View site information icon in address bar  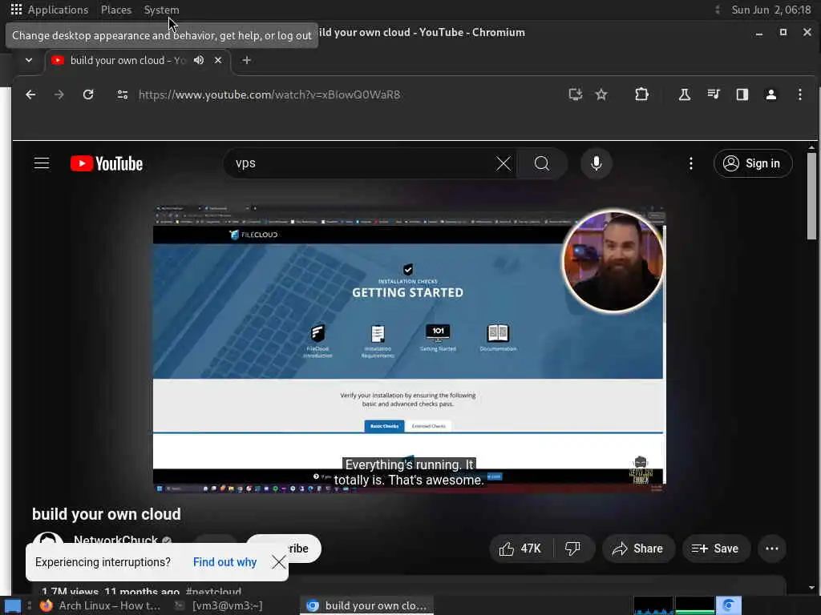pos(123,94)
